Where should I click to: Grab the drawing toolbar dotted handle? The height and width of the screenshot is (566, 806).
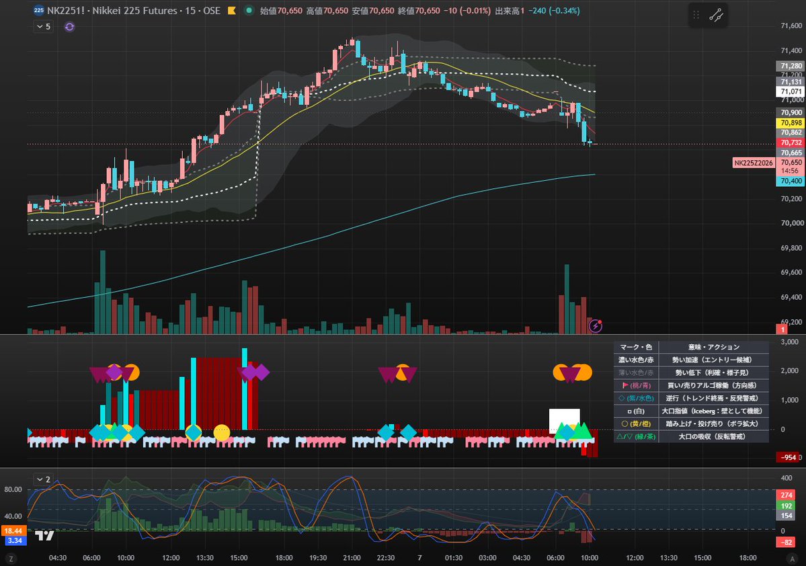696,15
